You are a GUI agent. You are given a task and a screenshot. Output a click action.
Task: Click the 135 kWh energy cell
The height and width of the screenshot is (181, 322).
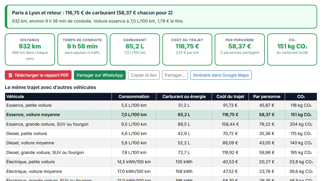[184, 162]
